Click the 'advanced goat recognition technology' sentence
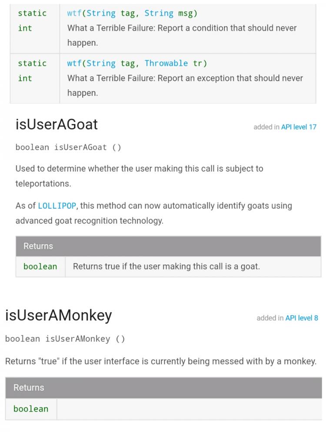Viewport: 326px width, 435px height. click(154, 213)
